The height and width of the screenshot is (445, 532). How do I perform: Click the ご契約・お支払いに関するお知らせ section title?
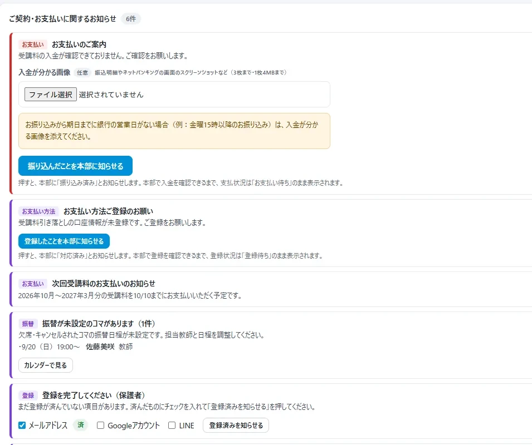(62, 19)
